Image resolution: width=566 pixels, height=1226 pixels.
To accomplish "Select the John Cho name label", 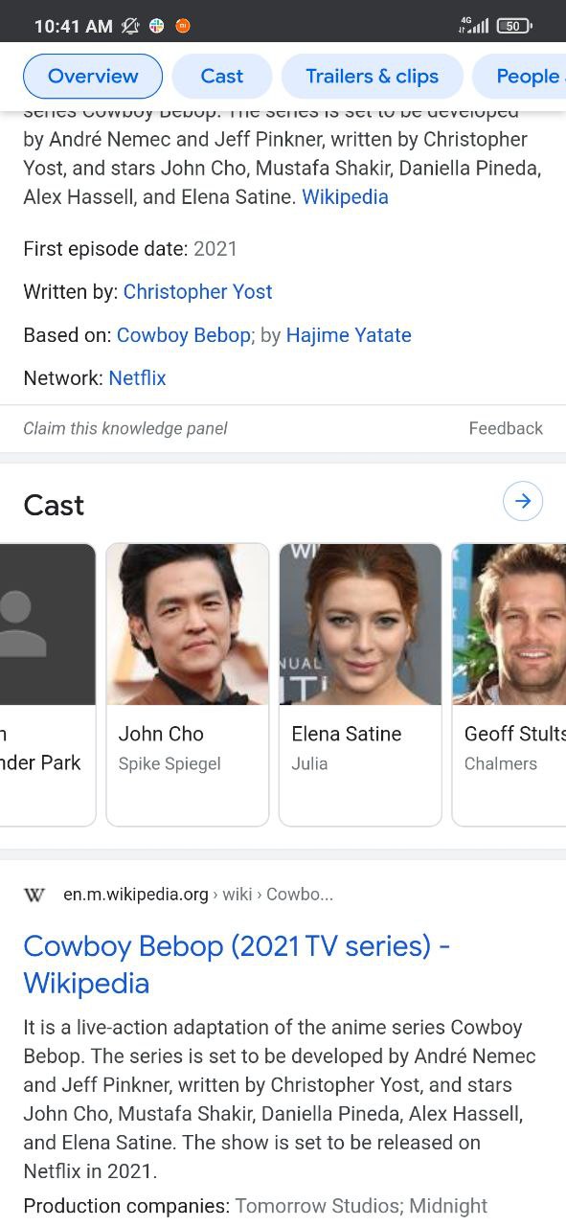I will 161,735.
